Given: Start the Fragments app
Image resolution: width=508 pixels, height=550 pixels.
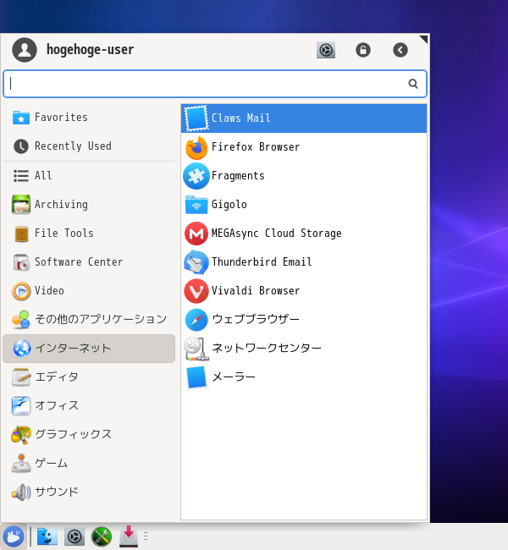Looking at the screenshot, I should tap(304, 176).
